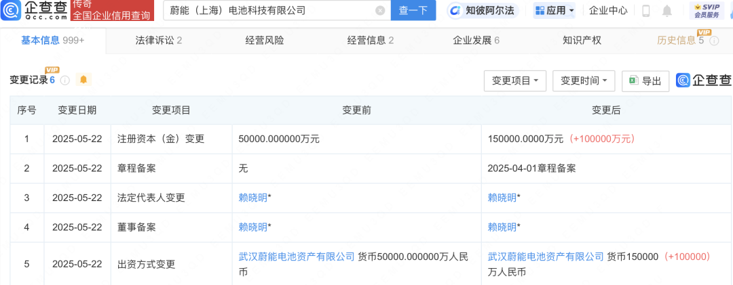The height and width of the screenshot is (285, 733).
Task: Click the 变更项目 column header
Action: (171, 110)
